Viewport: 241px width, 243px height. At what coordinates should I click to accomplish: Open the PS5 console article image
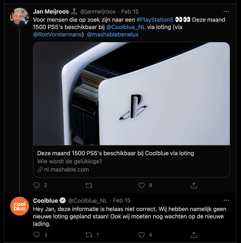(131, 94)
